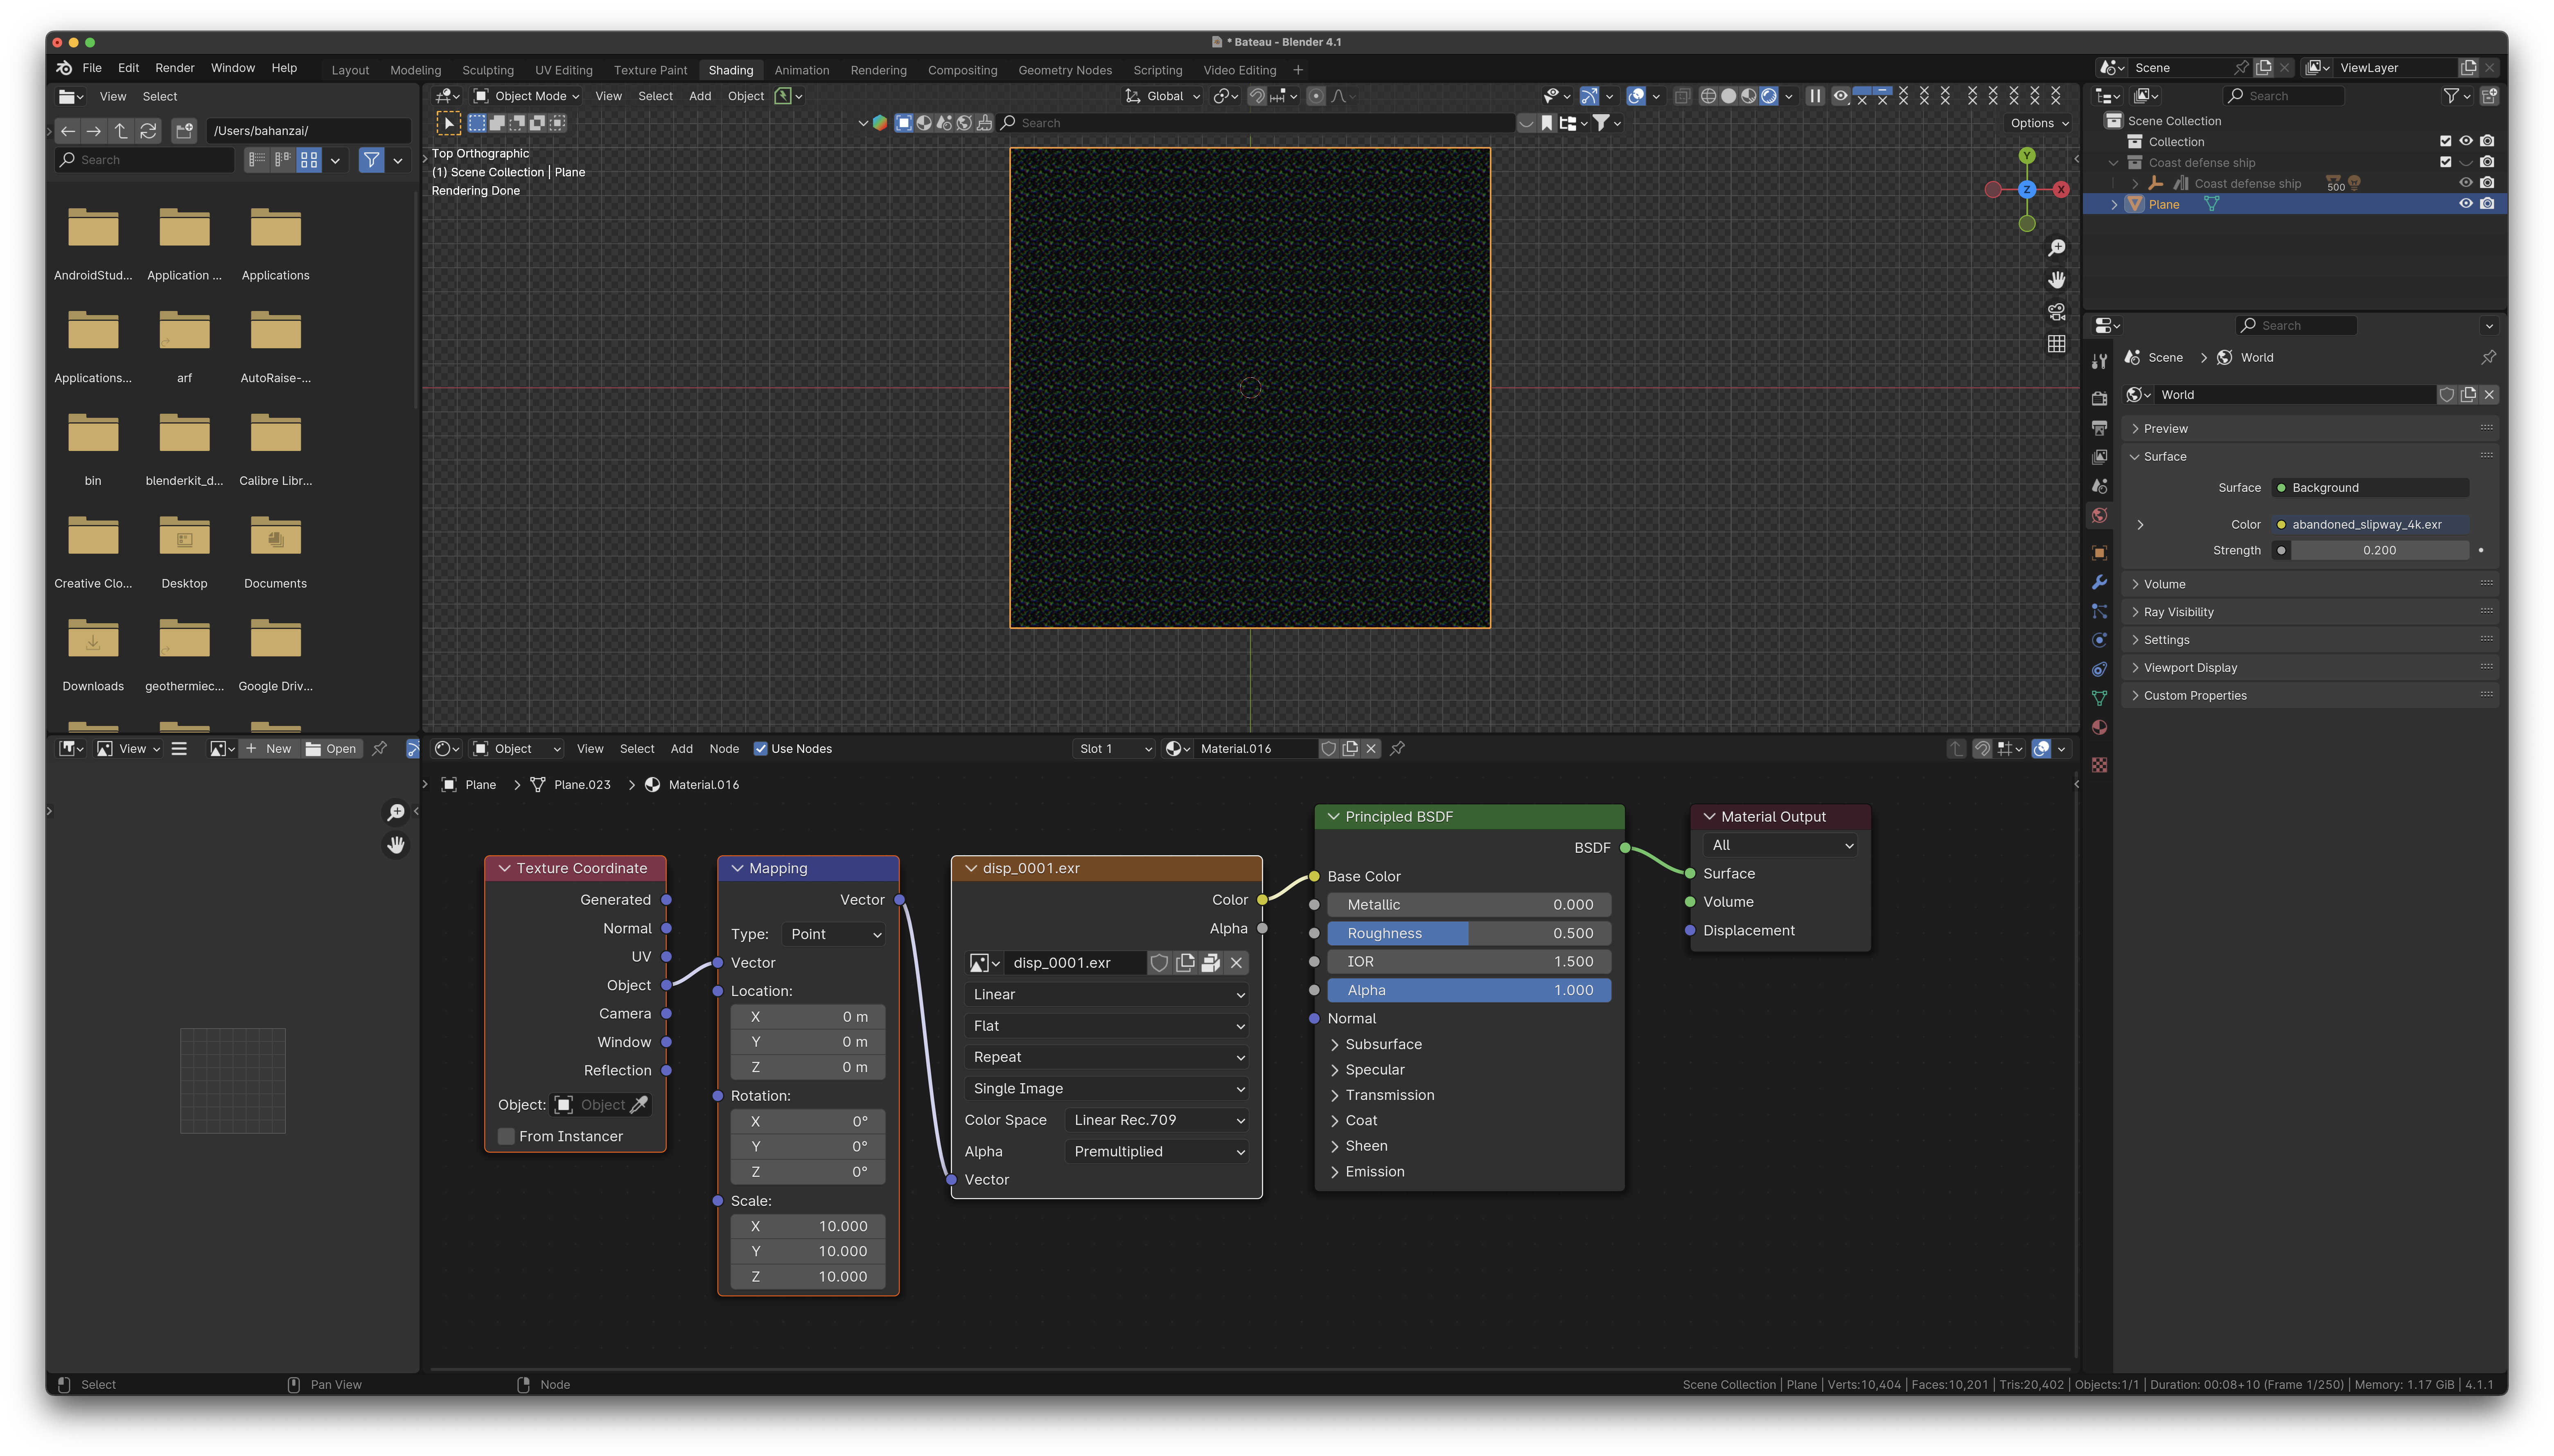Open the Object Mode dropdown
This screenshot has width=2554, height=1456.
pos(527,96)
